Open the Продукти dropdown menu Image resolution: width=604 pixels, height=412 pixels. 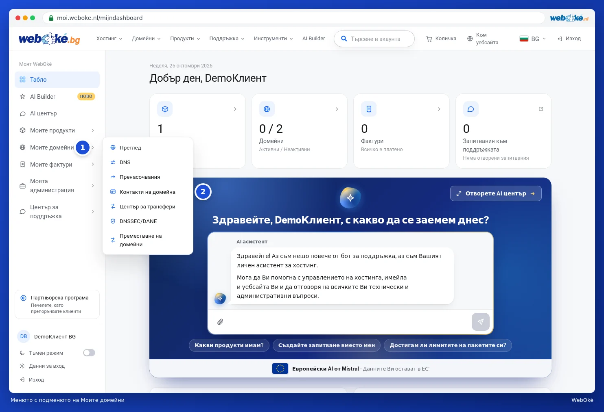pyautogui.click(x=185, y=39)
